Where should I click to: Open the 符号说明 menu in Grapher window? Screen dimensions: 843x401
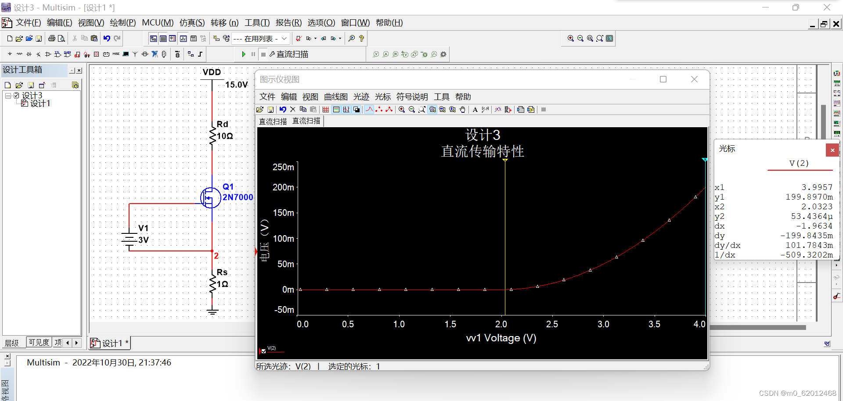(x=412, y=97)
